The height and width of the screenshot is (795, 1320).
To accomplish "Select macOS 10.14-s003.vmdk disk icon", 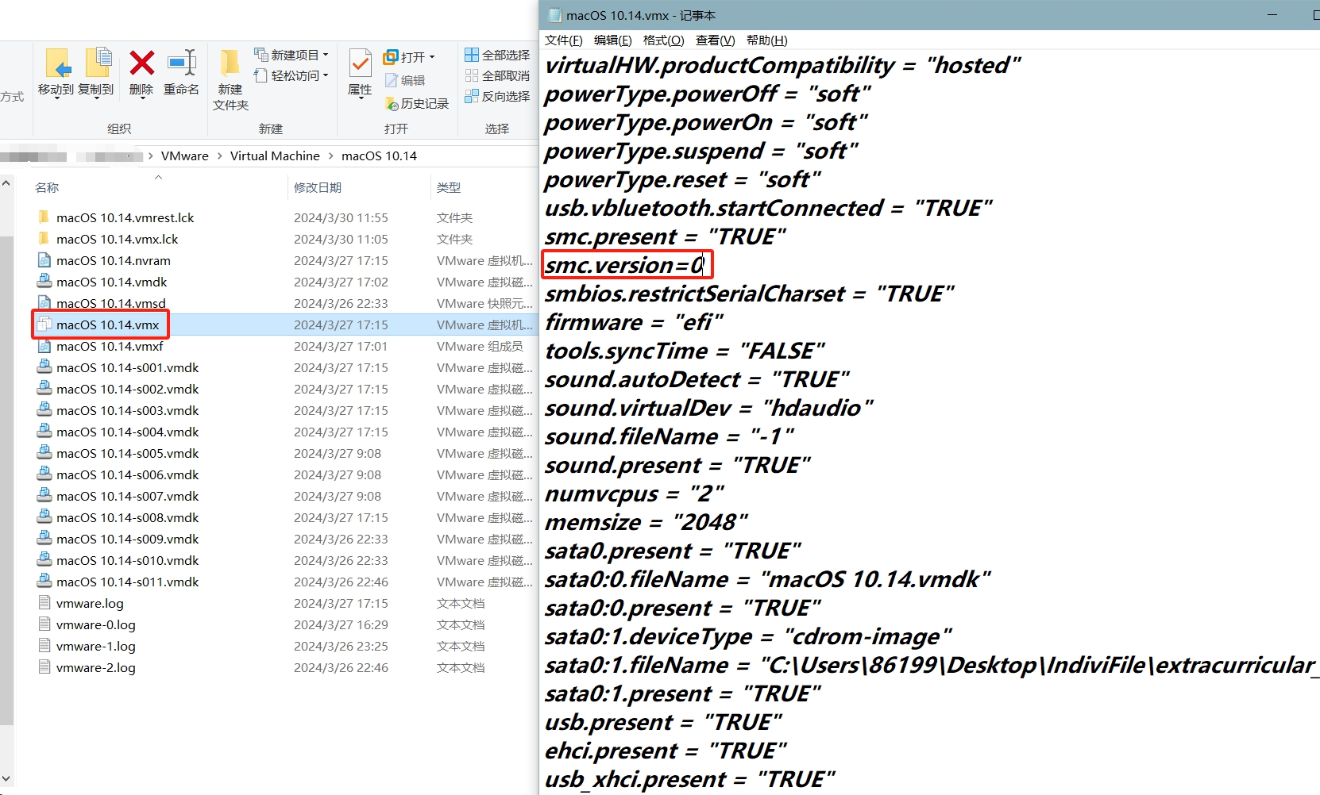I will click(x=44, y=409).
